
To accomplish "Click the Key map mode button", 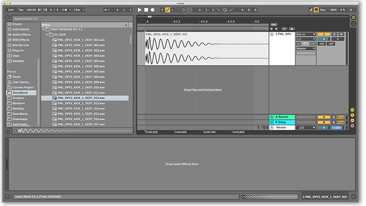I will pyautogui.click(x=323, y=10).
